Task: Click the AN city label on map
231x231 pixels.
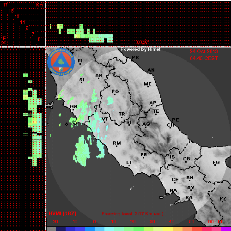Action: pyautogui.click(x=151, y=70)
